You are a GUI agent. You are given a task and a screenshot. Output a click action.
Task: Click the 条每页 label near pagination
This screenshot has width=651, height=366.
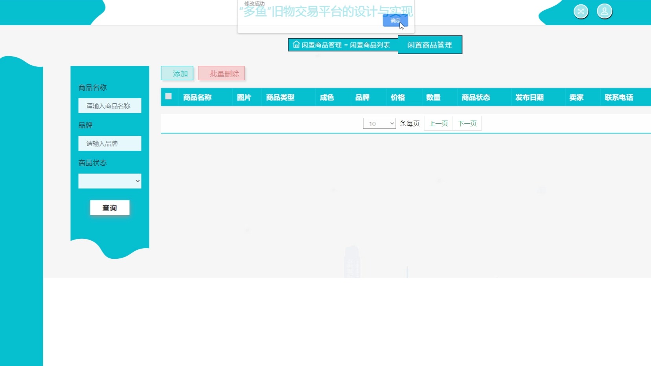(x=410, y=124)
